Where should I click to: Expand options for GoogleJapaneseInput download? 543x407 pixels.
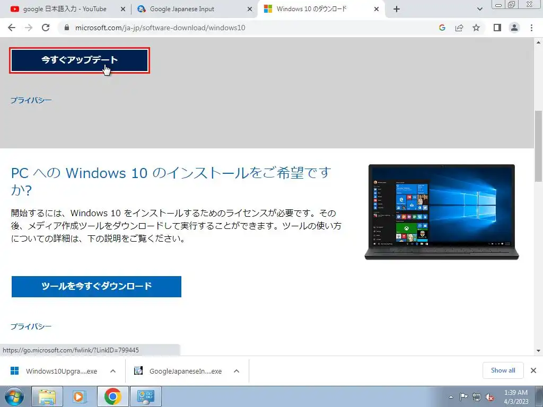coord(237,371)
